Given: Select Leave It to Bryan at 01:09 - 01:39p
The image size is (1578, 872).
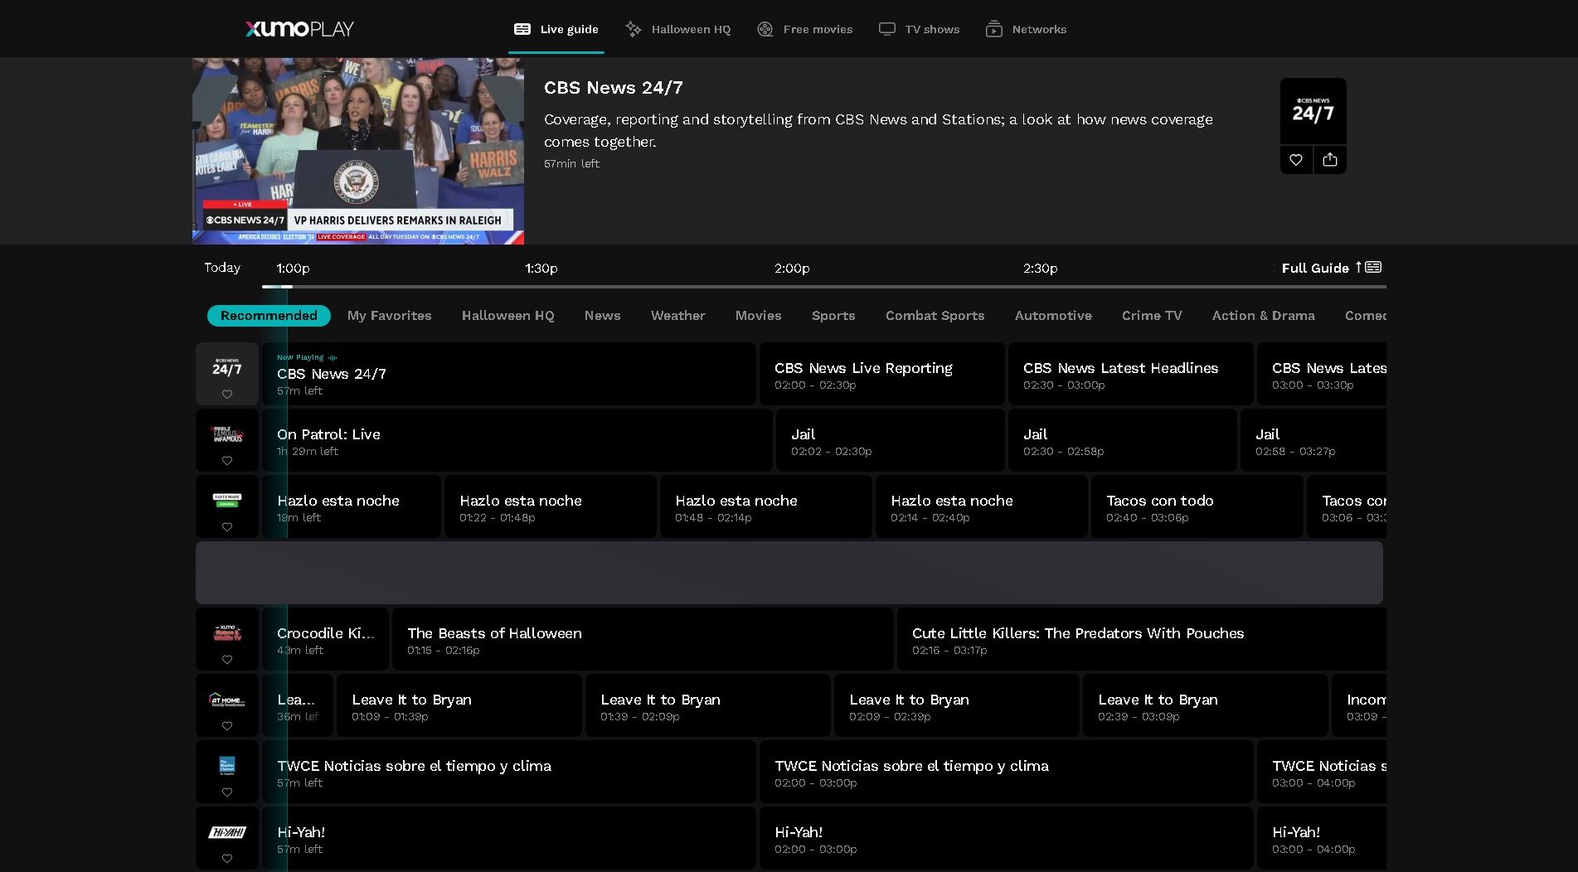Looking at the screenshot, I should coord(459,705).
